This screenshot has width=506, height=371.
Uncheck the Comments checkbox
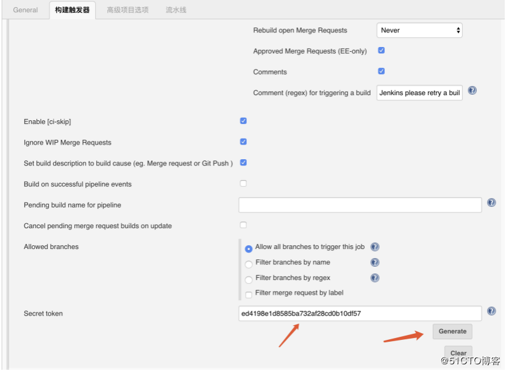[x=381, y=71]
